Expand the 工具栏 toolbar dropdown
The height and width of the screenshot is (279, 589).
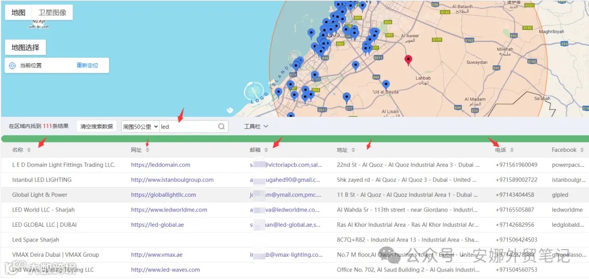coord(256,127)
